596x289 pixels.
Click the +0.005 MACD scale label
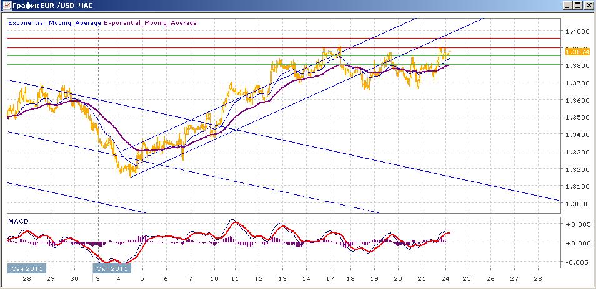577,224
